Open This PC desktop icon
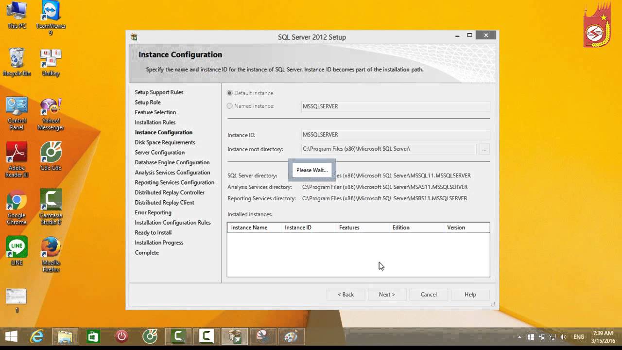622x350 pixels. pos(17,15)
